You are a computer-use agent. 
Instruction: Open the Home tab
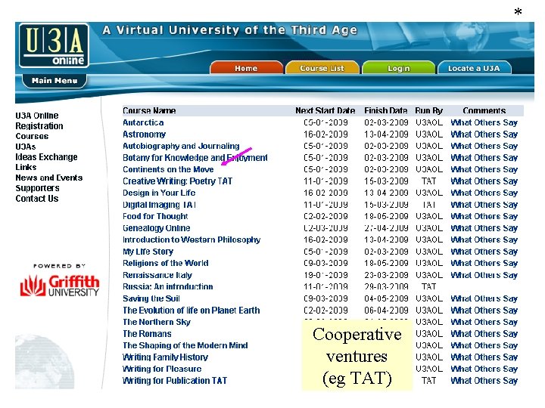[246, 68]
